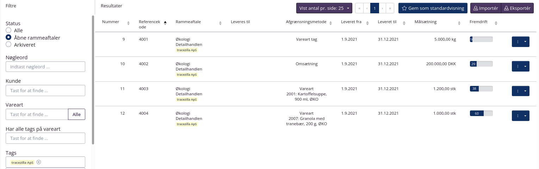
Task: Expand actions menu for row 4004
Action: click(x=525, y=116)
